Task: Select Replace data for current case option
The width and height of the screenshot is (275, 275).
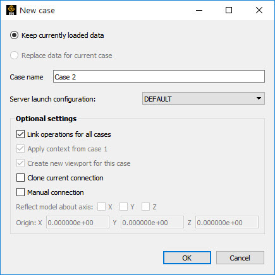Action: tap(15, 56)
